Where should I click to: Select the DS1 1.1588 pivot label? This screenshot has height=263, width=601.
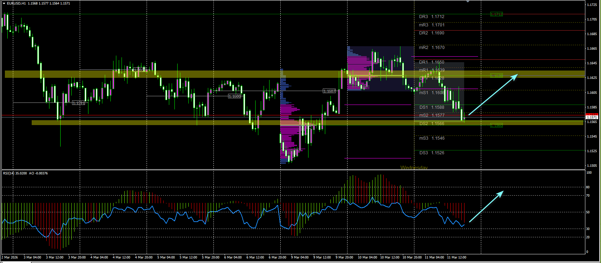tap(432, 107)
